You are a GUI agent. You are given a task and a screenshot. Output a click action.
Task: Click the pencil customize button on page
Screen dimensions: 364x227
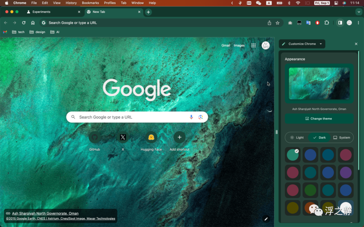click(266, 219)
